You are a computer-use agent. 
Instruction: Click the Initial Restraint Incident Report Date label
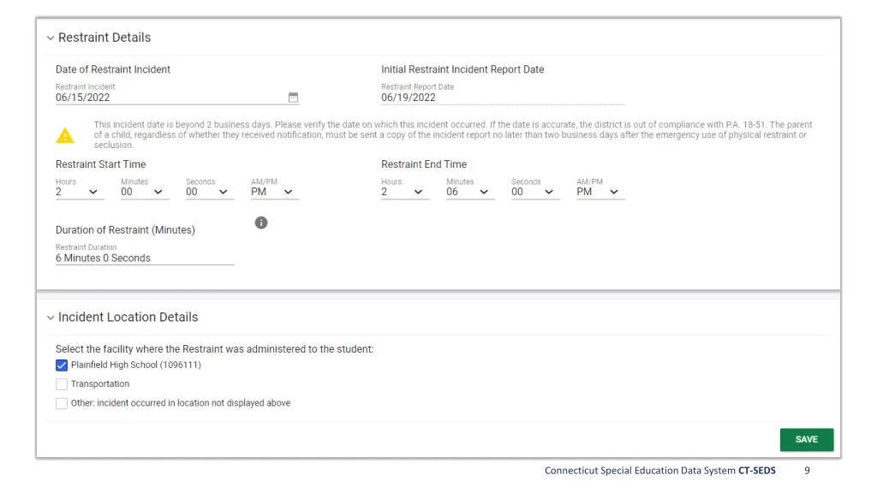462,69
